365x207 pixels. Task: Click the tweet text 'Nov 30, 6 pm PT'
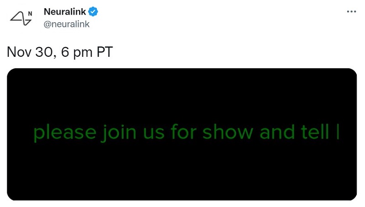pos(60,52)
